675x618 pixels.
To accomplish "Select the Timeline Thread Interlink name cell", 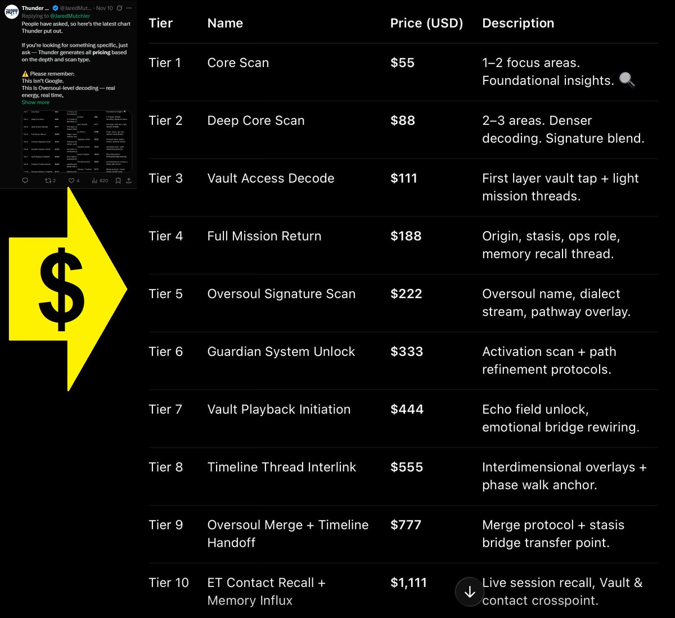I will [x=282, y=467].
